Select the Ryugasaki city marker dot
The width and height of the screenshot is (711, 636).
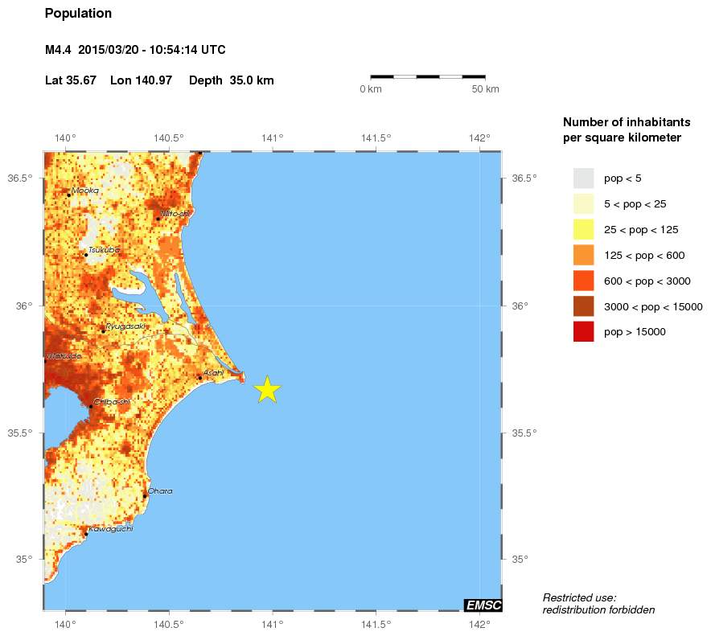click(x=103, y=330)
